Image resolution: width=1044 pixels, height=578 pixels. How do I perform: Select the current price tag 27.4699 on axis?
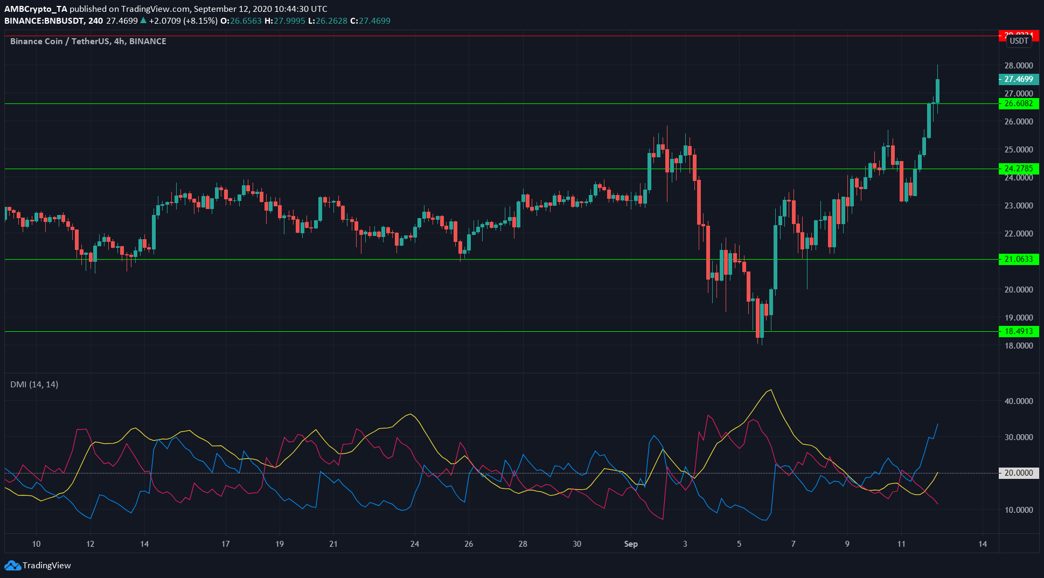1019,79
